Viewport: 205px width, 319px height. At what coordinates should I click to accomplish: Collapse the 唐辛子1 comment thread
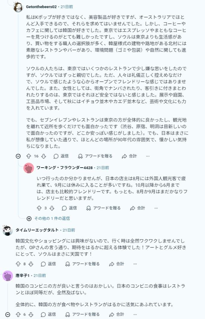[x=8, y=315]
